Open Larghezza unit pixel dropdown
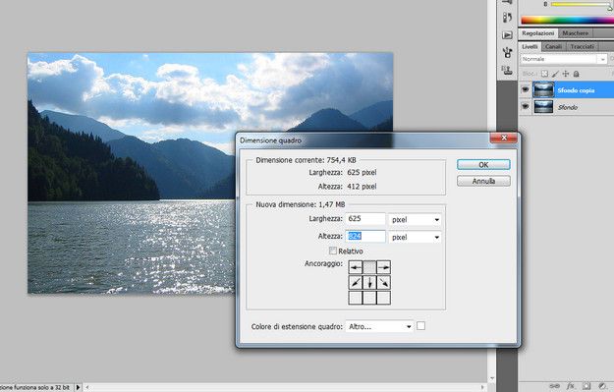The image size is (614, 392). point(415,220)
